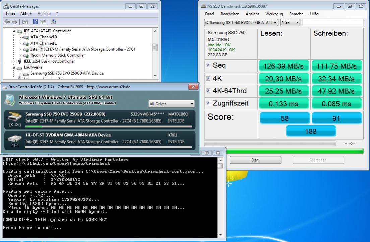Click the Forward arrow in Geräte-Manager toolbar
This screenshot has height=242, width=370.
(15, 22)
